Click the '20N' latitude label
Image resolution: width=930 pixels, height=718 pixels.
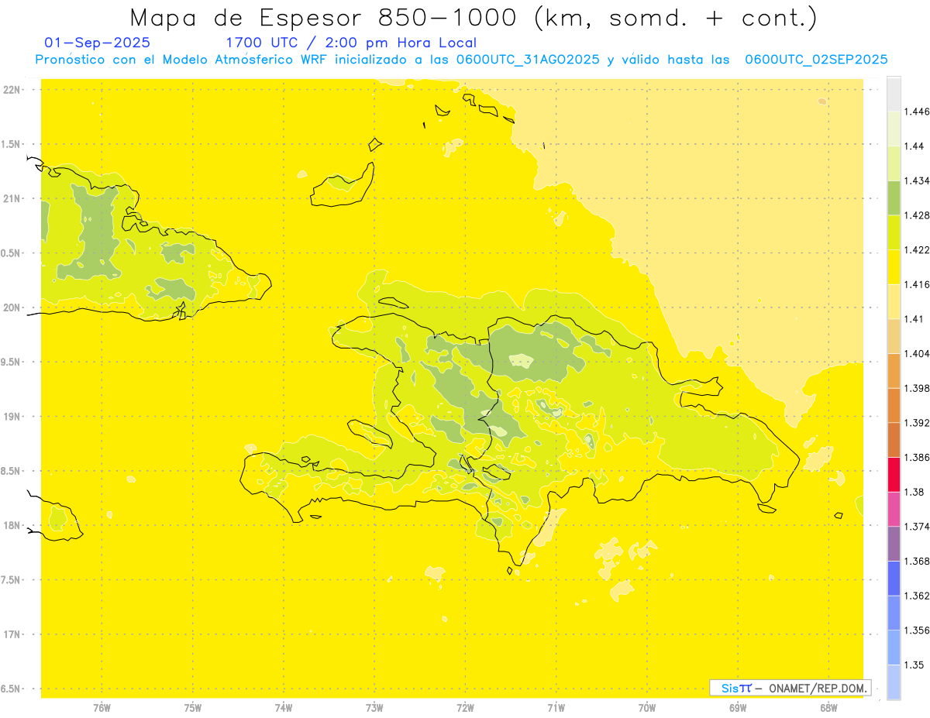tap(13, 307)
